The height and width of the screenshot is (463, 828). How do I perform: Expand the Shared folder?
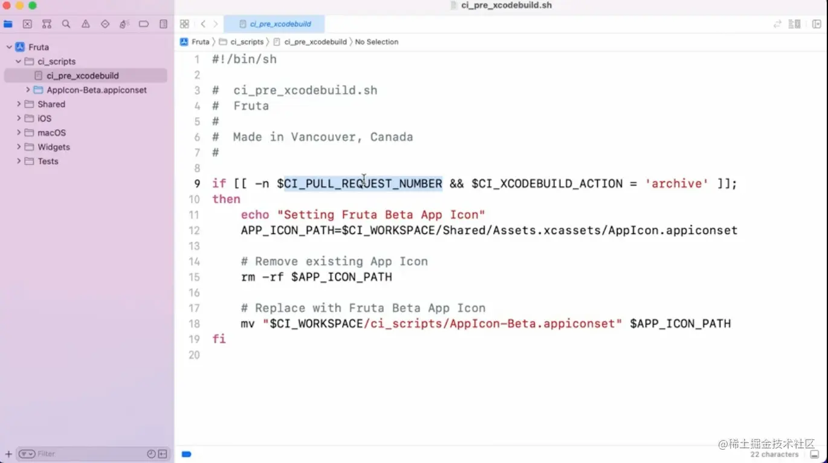19,104
